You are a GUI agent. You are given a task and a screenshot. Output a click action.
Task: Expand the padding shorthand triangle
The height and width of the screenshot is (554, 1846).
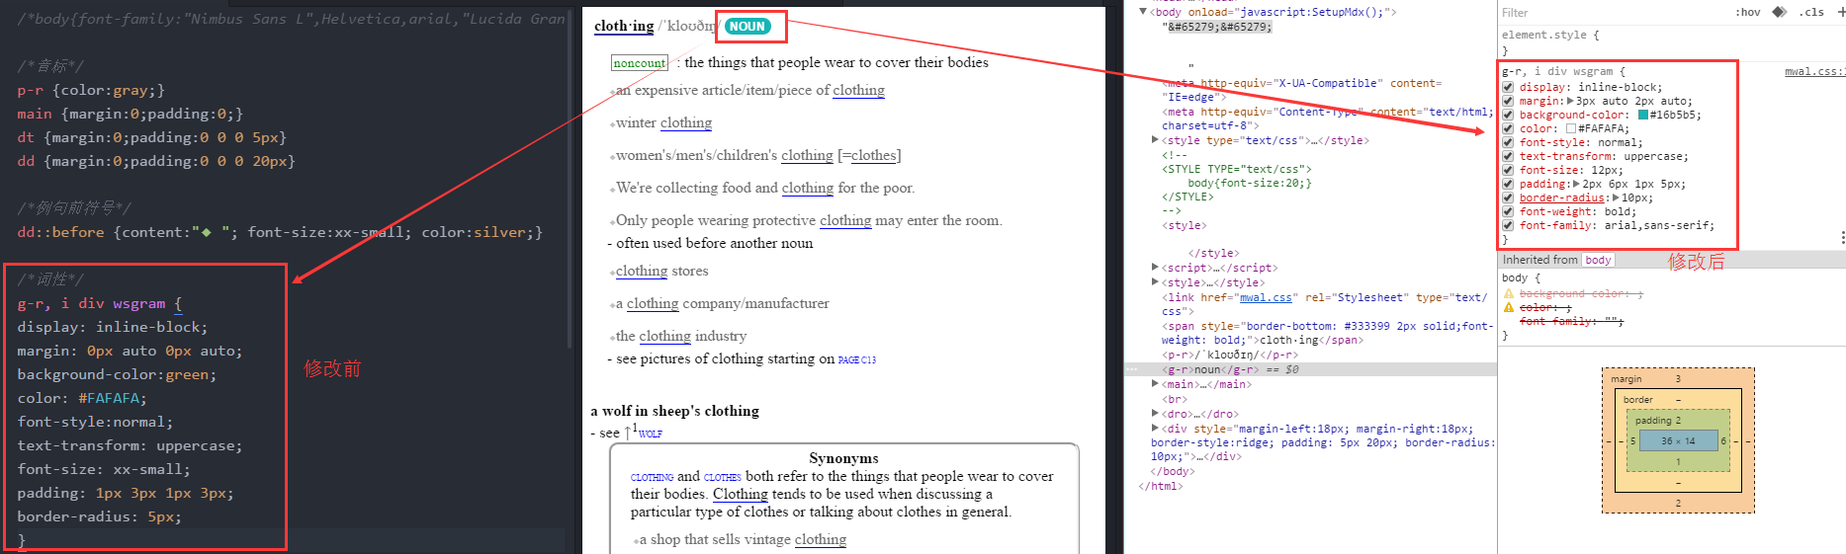pos(1577,184)
